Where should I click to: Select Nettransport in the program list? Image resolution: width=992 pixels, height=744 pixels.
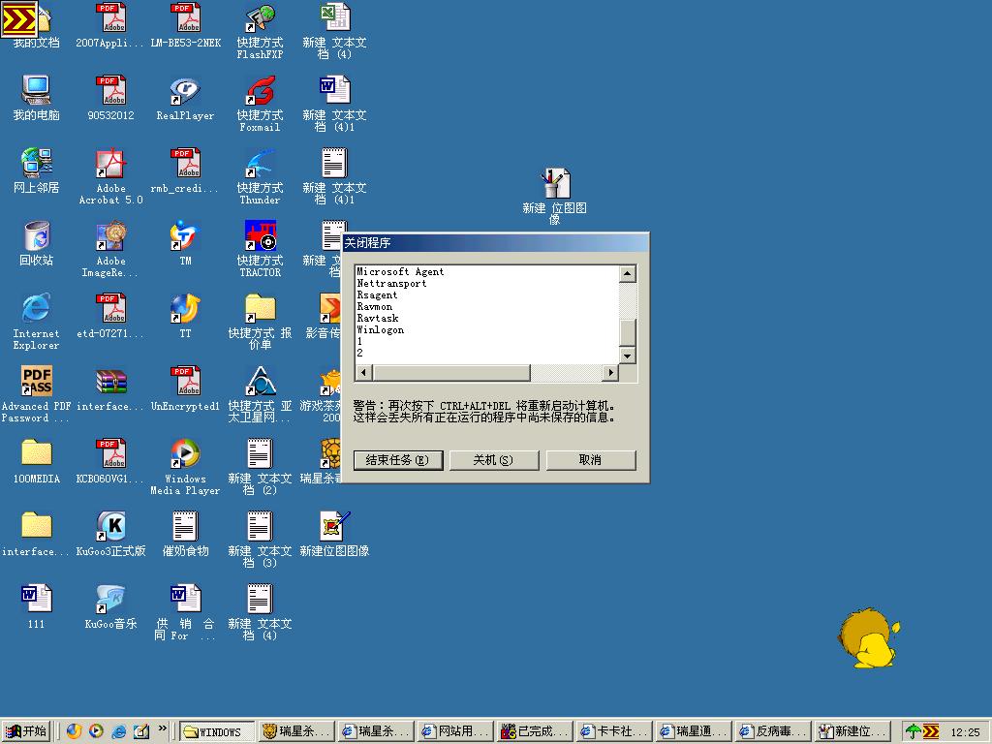click(x=391, y=283)
